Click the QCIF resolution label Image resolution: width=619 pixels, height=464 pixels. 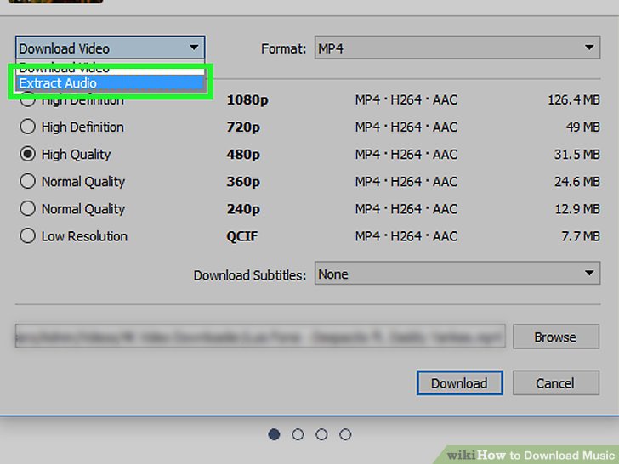click(242, 236)
